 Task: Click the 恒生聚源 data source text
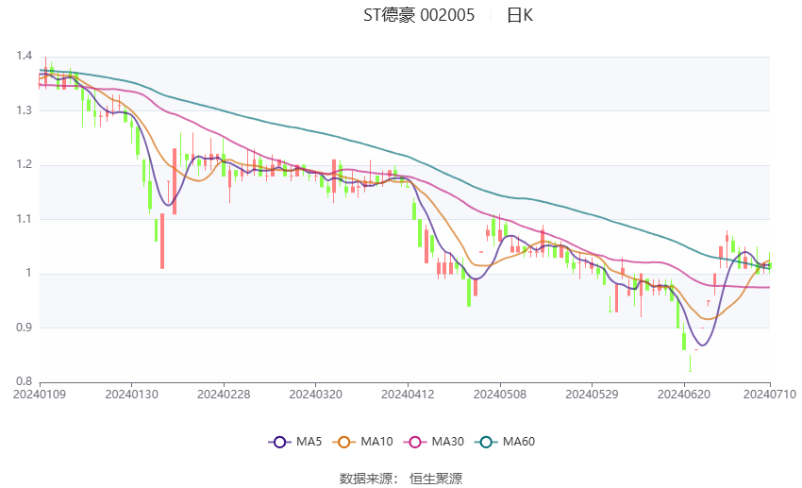pyautogui.click(x=436, y=479)
